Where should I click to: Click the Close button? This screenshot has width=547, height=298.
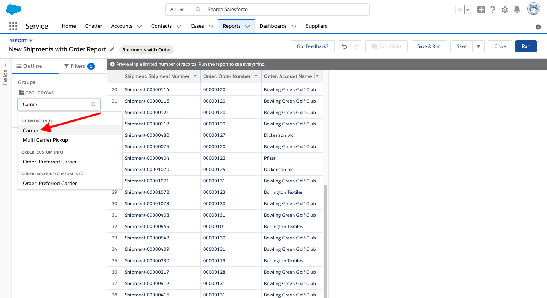coord(500,46)
